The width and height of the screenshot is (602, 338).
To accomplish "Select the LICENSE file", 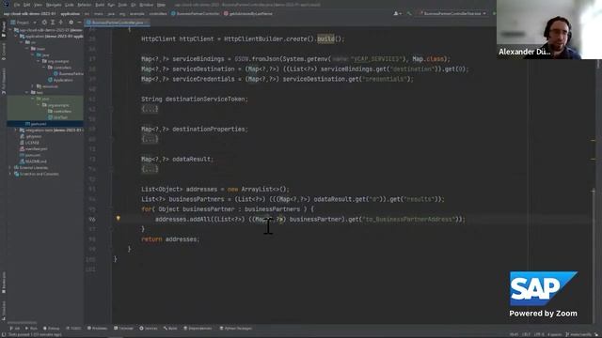I will coord(29,143).
